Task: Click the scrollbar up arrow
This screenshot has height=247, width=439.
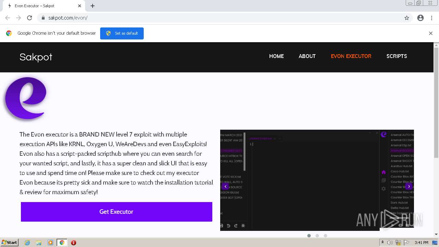Action: coord(436,45)
